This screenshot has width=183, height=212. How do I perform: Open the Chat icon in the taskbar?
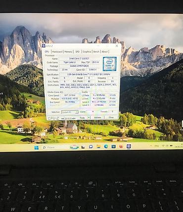tap(91, 147)
